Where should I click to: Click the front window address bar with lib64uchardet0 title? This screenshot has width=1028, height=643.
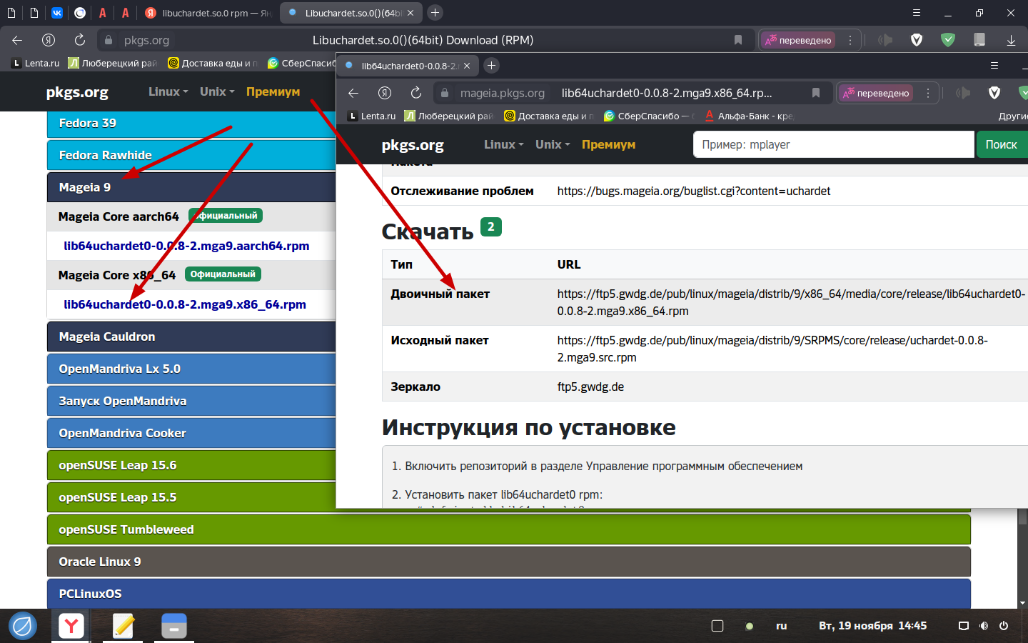tap(667, 93)
